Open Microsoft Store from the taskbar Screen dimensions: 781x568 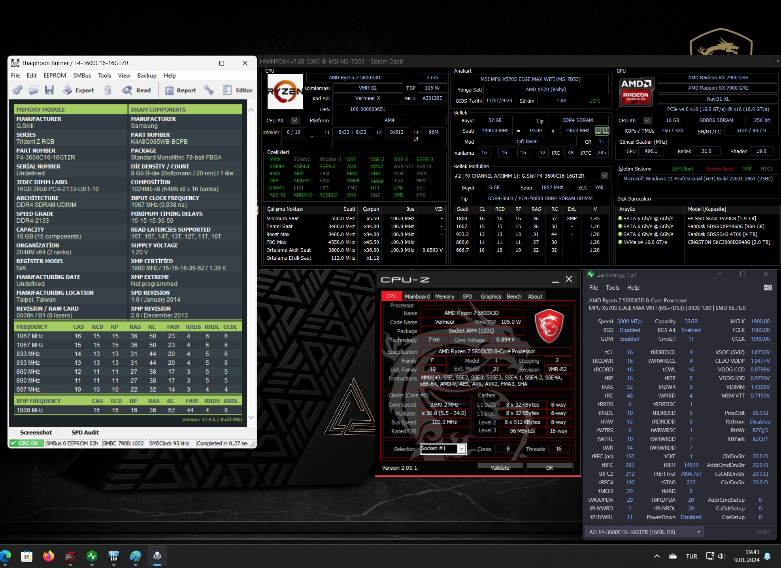pos(26,556)
